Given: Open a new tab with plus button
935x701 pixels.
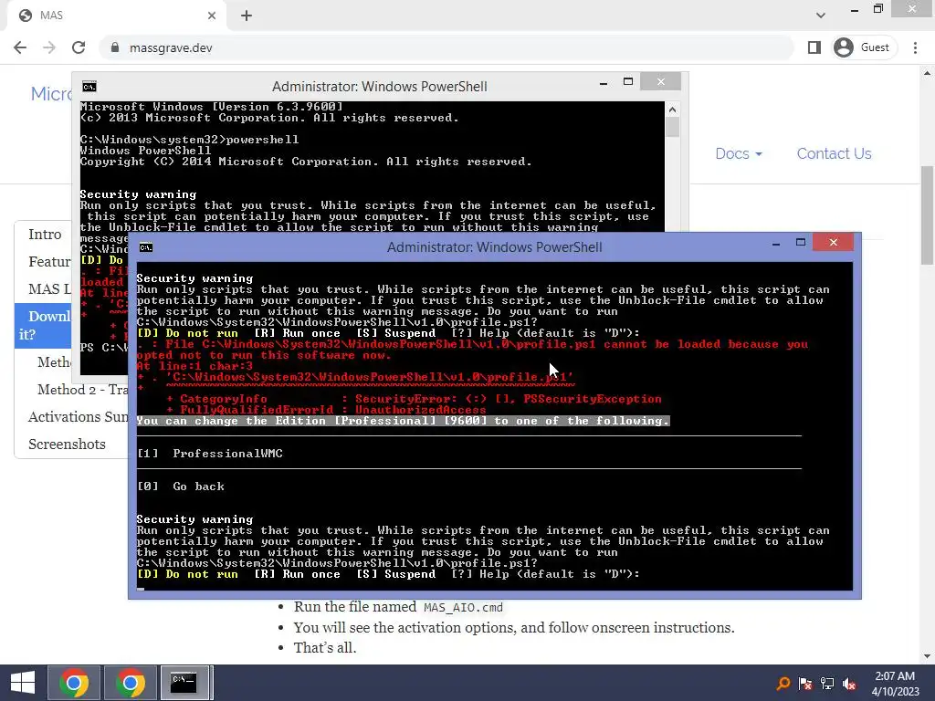Looking at the screenshot, I should (x=247, y=16).
